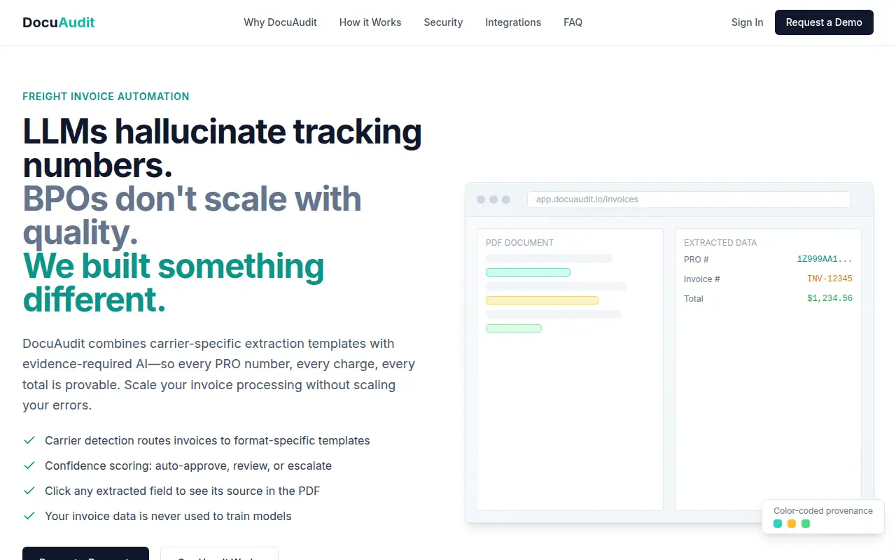896x560 pixels.
Task: Click checkmark icon beside Carrier detection line
Action: pyautogui.click(x=29, y=440)
